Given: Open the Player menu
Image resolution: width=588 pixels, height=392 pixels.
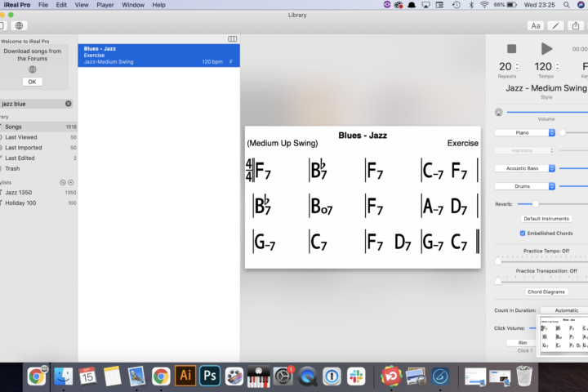Looking at the screenshot, I should (x=105, y=5).
